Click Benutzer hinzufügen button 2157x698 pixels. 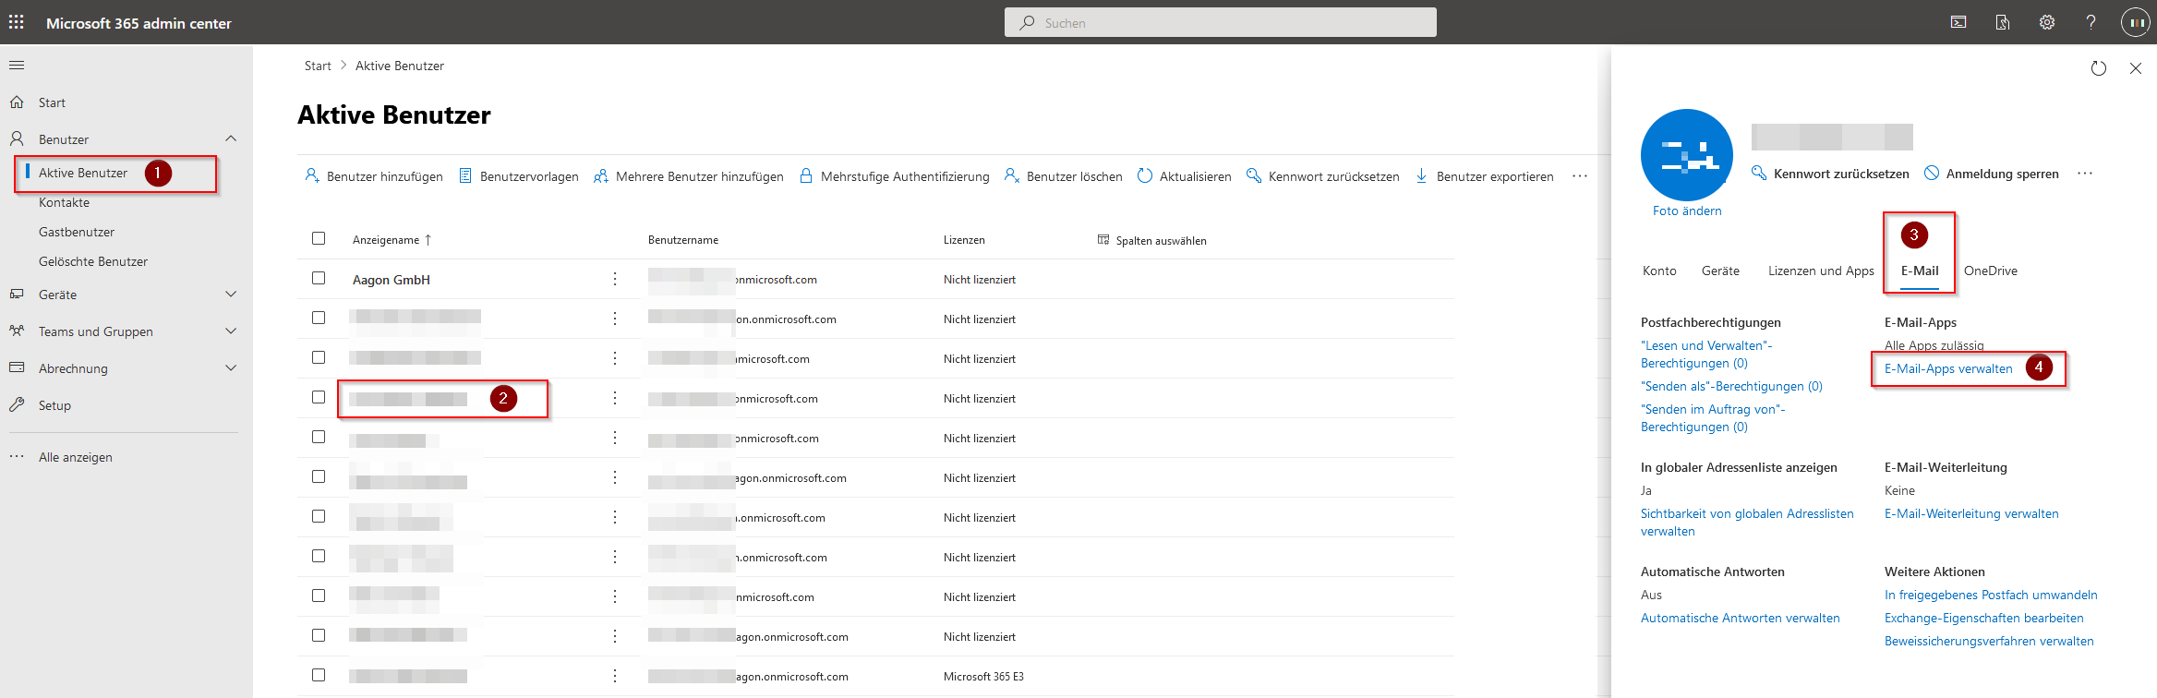coord(374,176)
